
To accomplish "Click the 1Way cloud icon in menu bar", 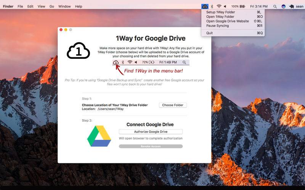I will 205,6.
